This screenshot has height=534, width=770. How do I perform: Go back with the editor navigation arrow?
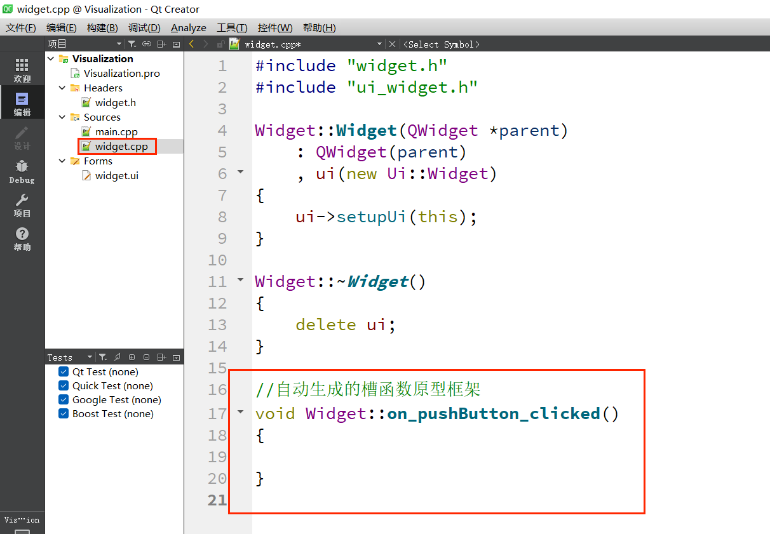point(192,44)
